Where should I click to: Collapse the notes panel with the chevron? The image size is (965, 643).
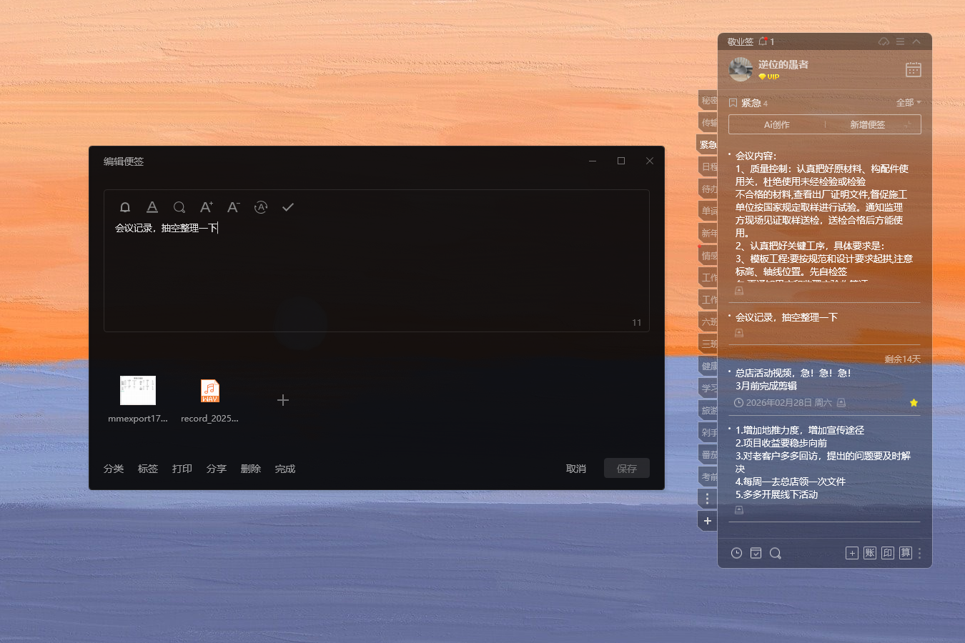916,41
